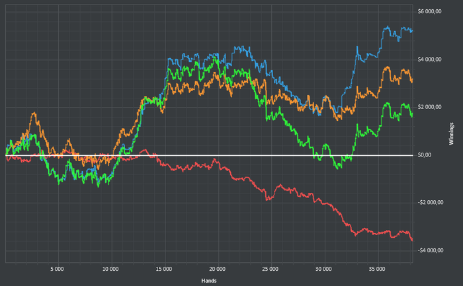Click the end of the red line
This screenshot has height=286, width=463.
click(x=412, y=240)
